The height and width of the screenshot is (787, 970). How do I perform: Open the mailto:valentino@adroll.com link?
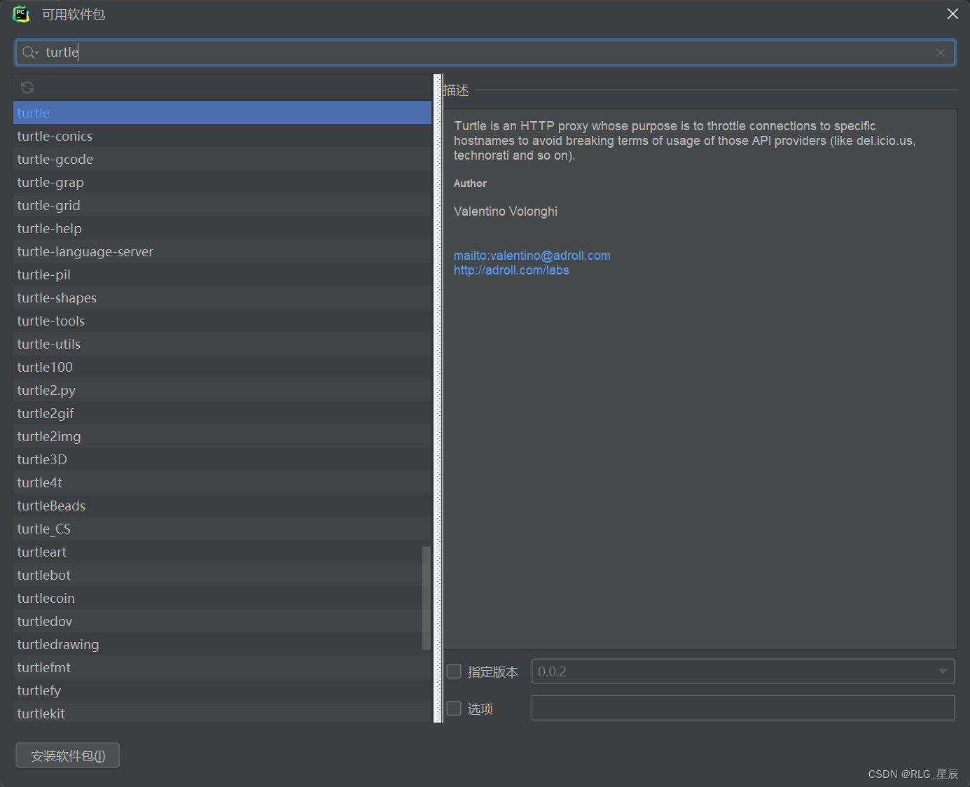pyautogui.click(x=532, y=255)
